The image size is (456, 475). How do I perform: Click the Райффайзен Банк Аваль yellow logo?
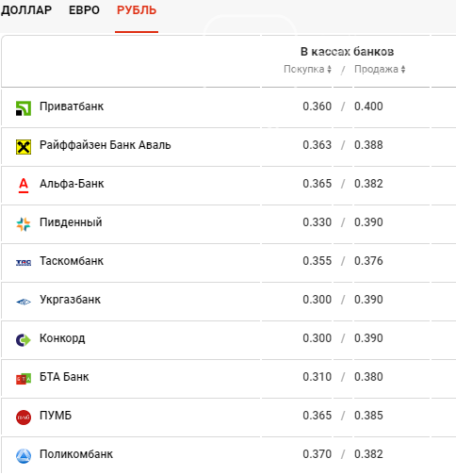coord(24,147)
